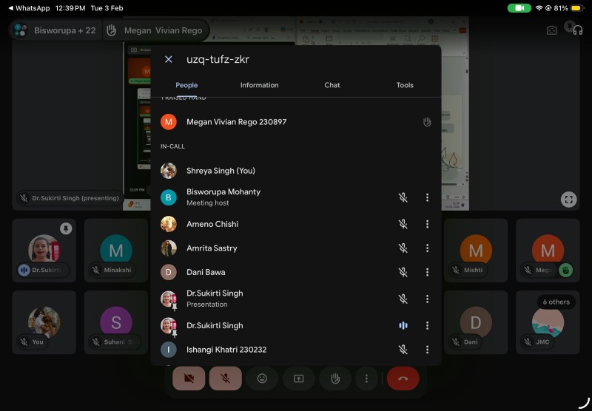Tap the muted mic icon for Bisworupa Mohanty

point(403,197)
